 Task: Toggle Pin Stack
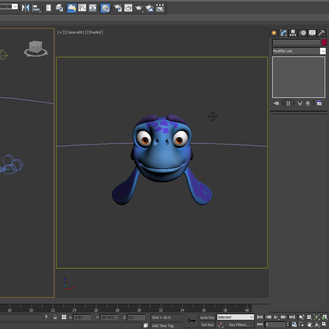276,103
